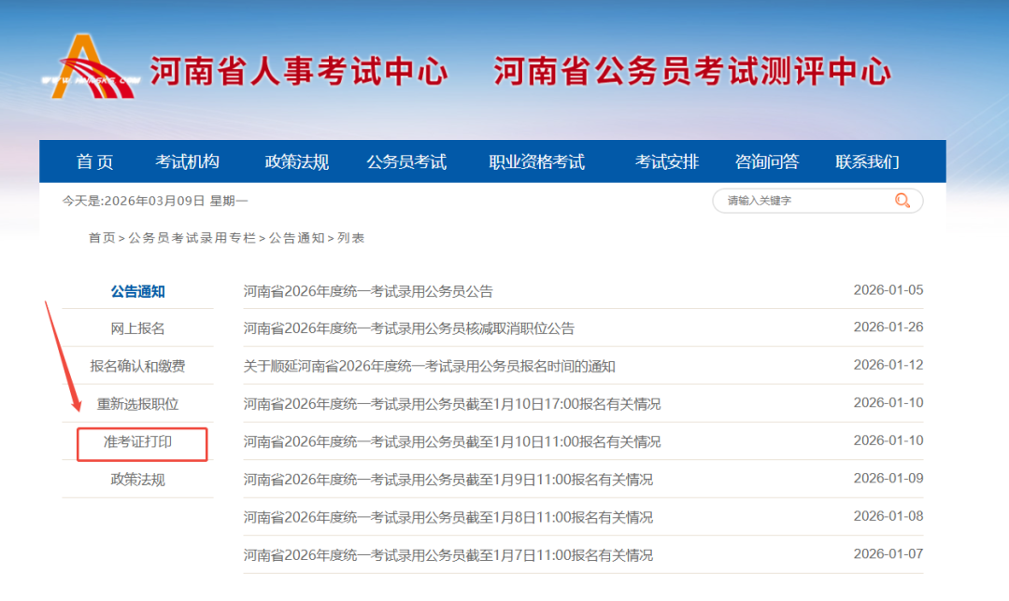Select 重新选报职位 in the sidebar
This screenshot has height=601, width=1009.
137,404
